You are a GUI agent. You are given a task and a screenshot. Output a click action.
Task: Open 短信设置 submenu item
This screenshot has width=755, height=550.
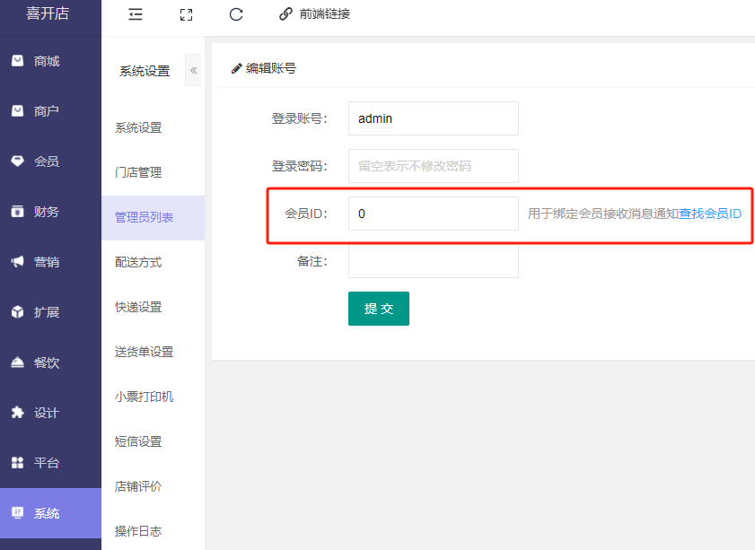tap(154, 441)
